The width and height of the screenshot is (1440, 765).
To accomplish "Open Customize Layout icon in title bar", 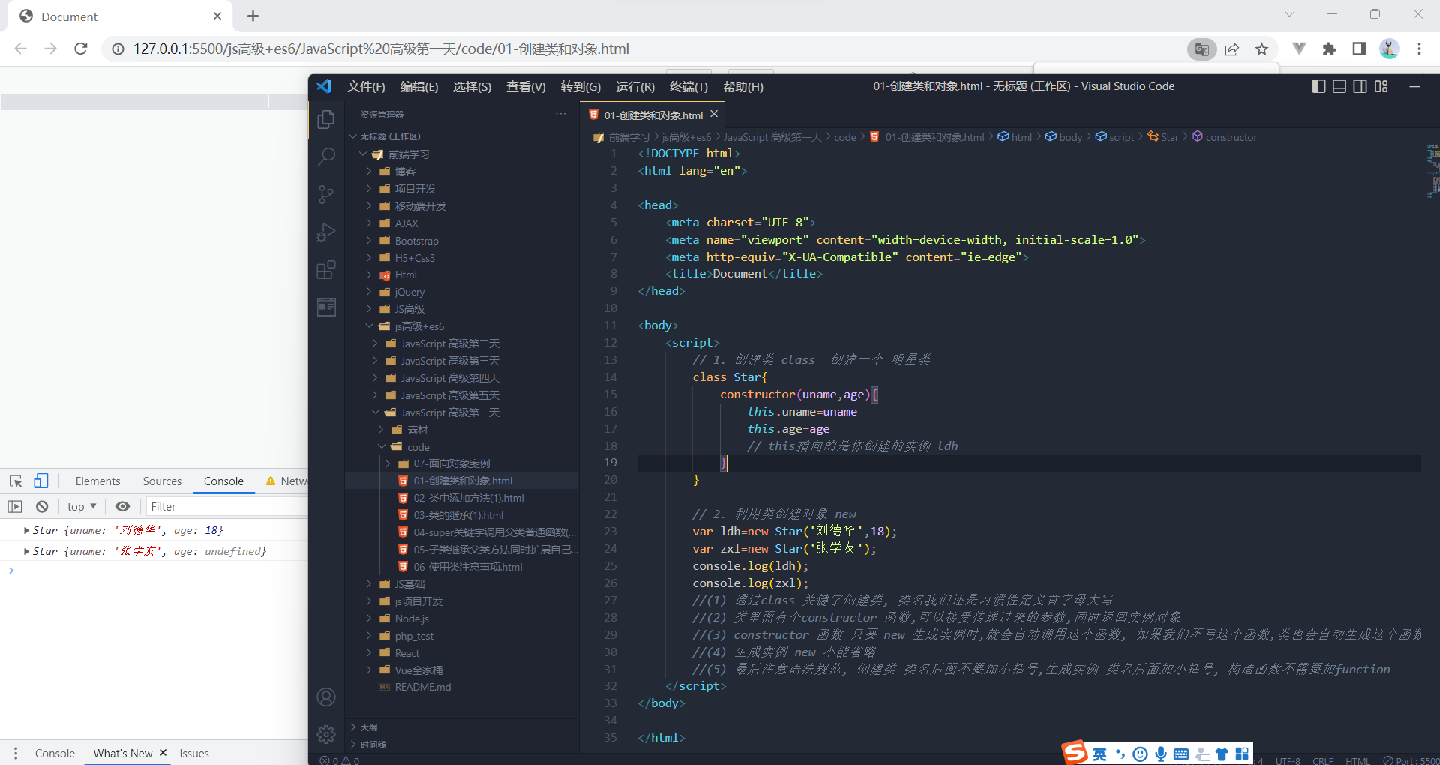I will [x=1381, y=86].
